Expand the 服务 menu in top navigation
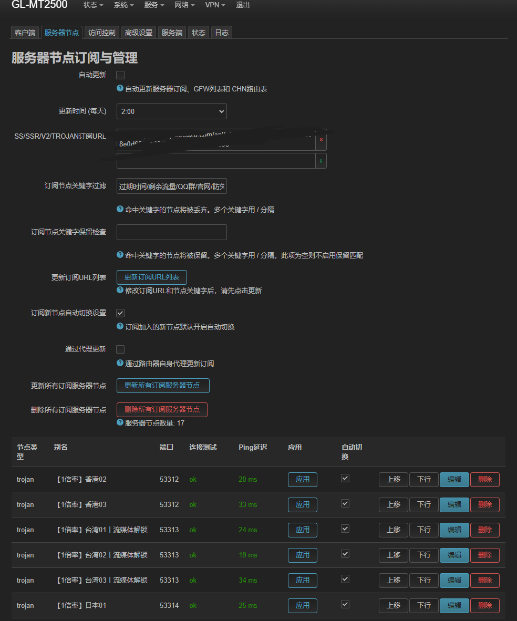This screenshot has height=621, width=517. pyautogui.click(x=154, y=5)
